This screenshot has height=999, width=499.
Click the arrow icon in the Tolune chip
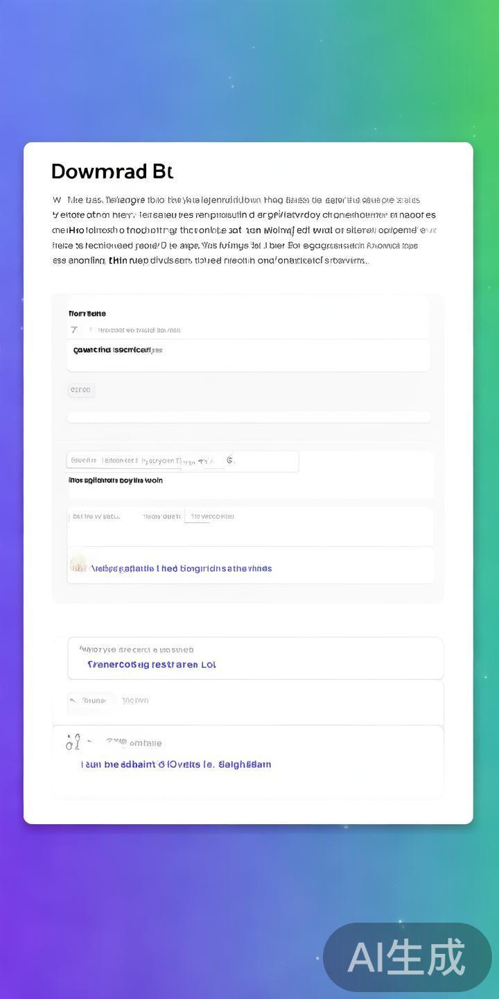73,701
